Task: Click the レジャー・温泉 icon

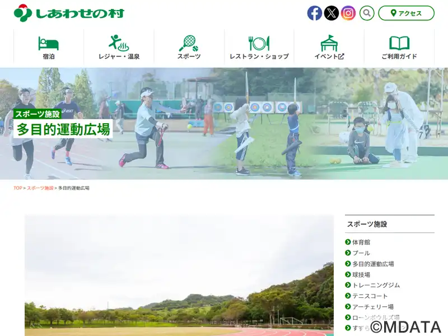Action: tap(119, 43)
